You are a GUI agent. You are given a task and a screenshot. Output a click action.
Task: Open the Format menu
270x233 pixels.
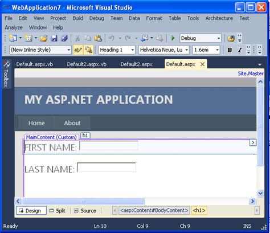(154, 18)
